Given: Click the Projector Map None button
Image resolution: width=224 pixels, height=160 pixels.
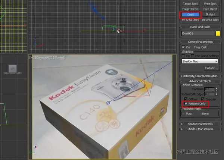Looking at the screenshot, I should pyautogui.click(x=205, y=114).
